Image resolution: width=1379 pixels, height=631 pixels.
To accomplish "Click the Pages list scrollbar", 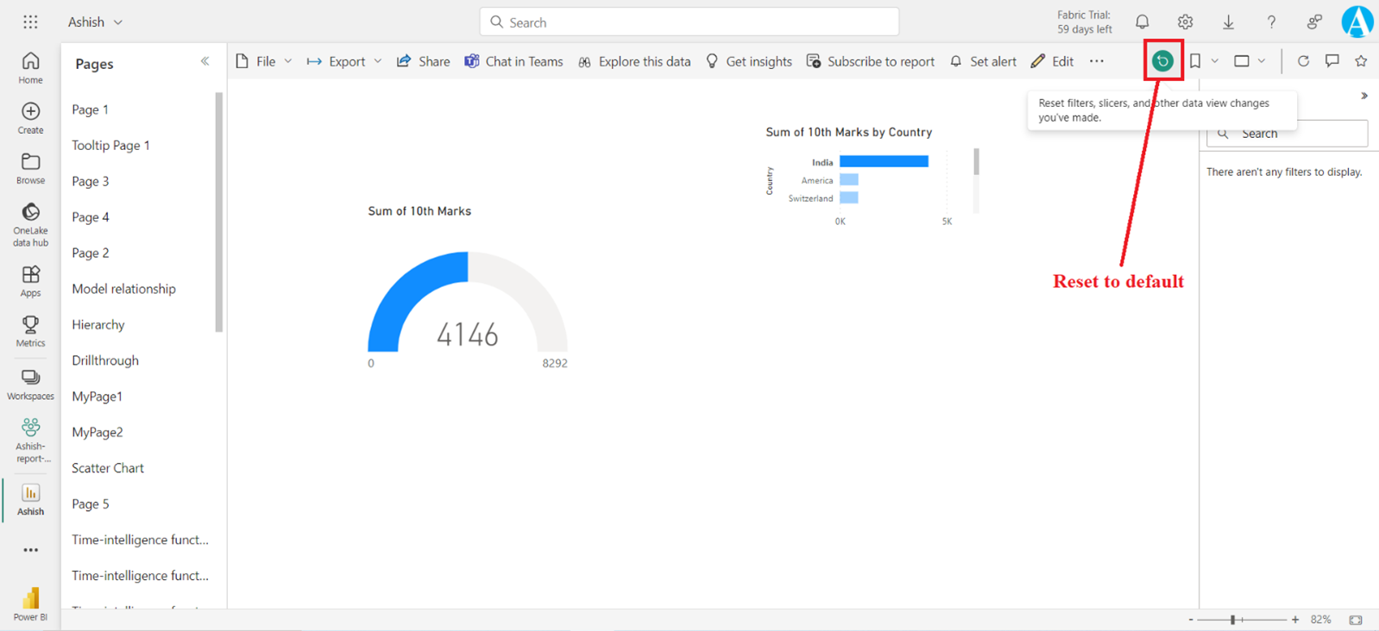I will coord(219,212).
